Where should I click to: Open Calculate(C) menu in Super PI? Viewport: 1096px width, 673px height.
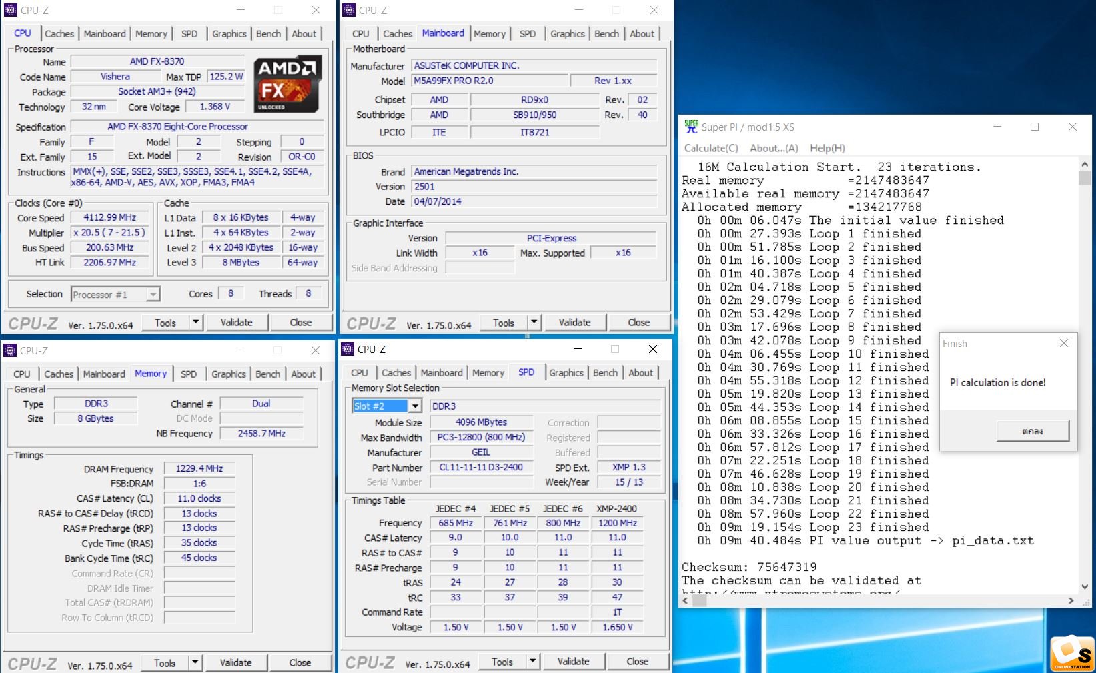click(x=711, y=148)
